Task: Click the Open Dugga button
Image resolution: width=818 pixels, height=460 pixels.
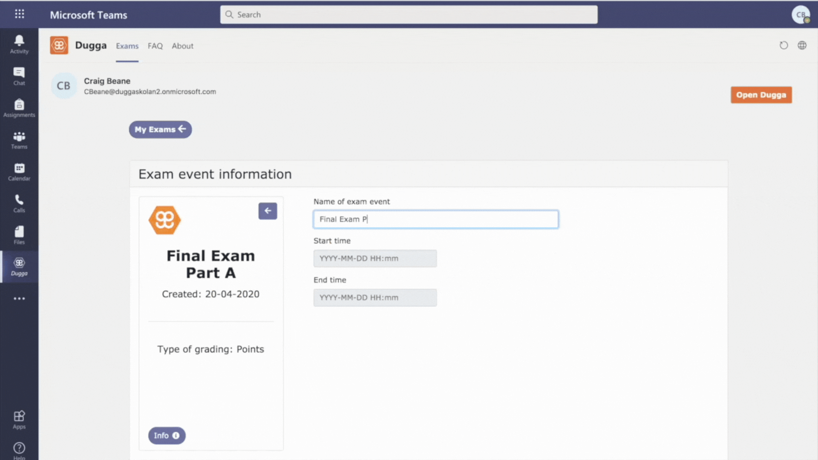Action: coord(761,95)
